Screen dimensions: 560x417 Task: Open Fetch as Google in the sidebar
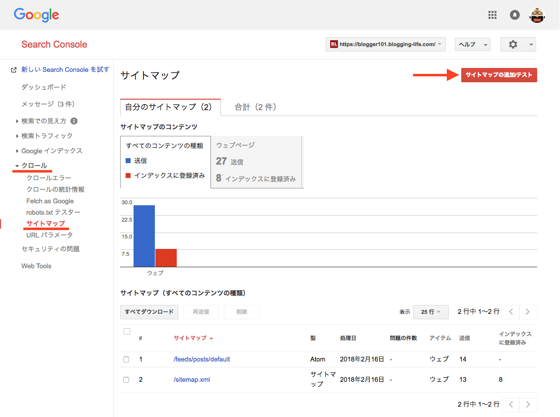pyautogui.click(x=50, y=201)
